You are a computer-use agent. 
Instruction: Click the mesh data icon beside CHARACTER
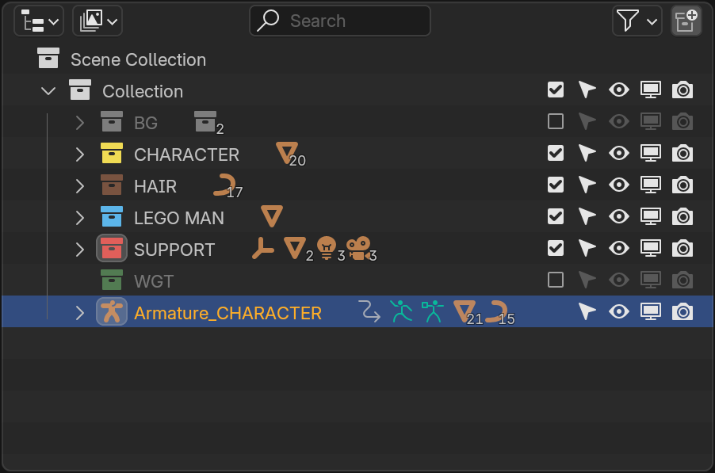286,153
